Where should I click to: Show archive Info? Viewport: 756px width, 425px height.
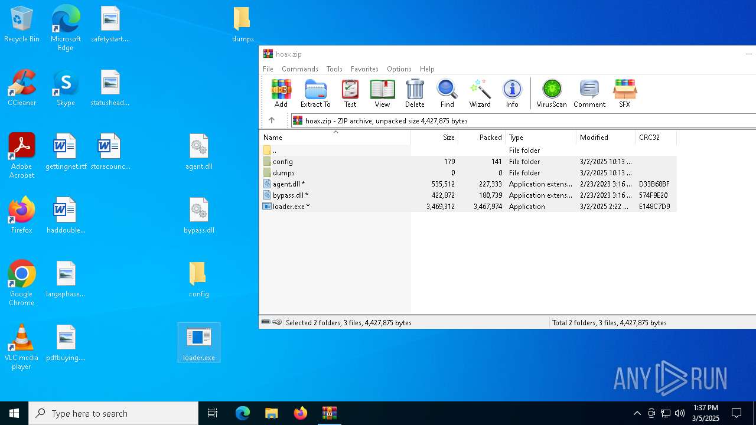tap(512, 93)
